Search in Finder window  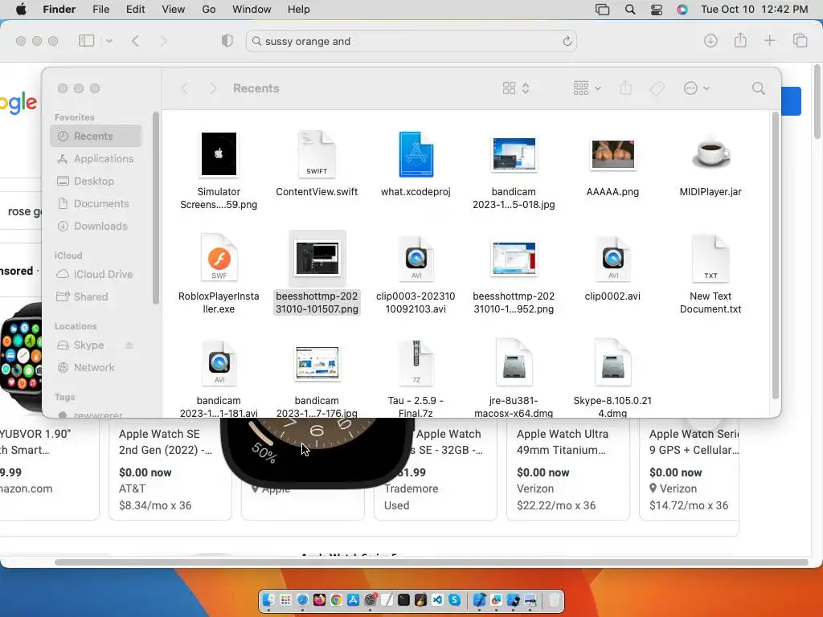pyautogui.click(x=759, y=88)
